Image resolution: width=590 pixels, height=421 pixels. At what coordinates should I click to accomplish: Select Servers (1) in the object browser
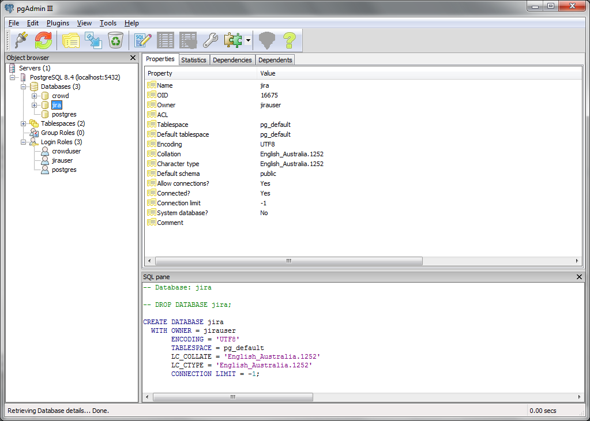[35, 68]
